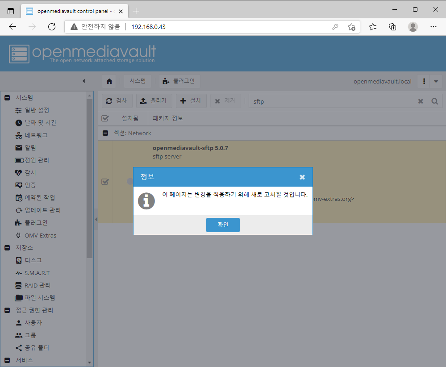Toggle the openmediavault-sftp row checkbox
Viewport: 446px width, 367px height.
tap(105, 182)
